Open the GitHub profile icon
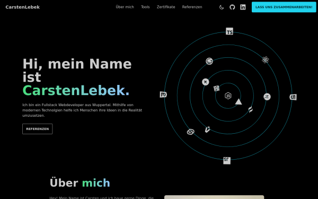318x199 pixels. pyautogui.click(x=232, y=7)
